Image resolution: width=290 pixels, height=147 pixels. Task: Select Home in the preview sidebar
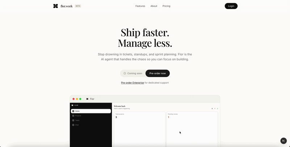pos(91,111)
